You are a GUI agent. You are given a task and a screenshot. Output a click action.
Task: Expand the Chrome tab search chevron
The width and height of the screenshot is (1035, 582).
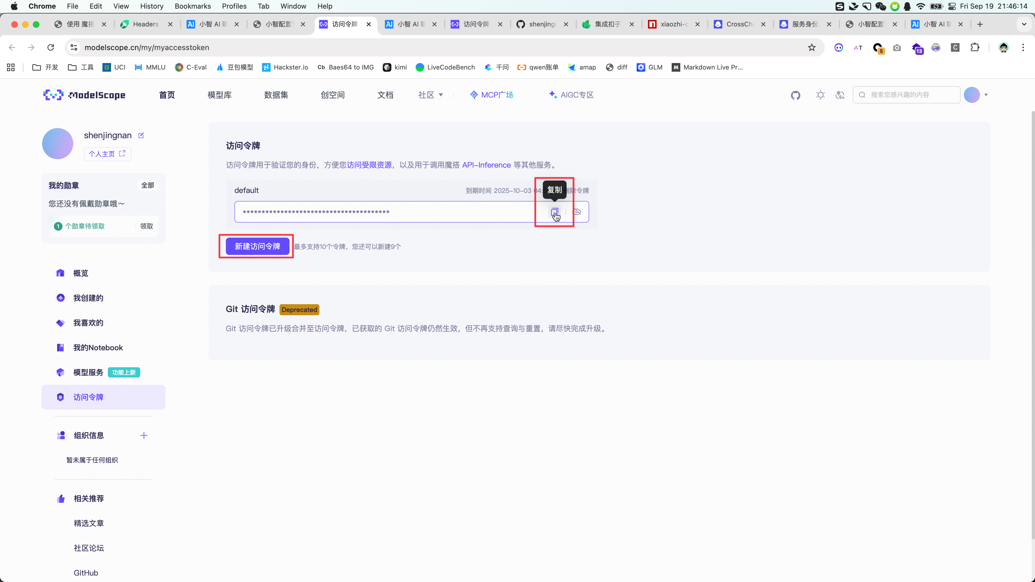[x=1024, y=24]
